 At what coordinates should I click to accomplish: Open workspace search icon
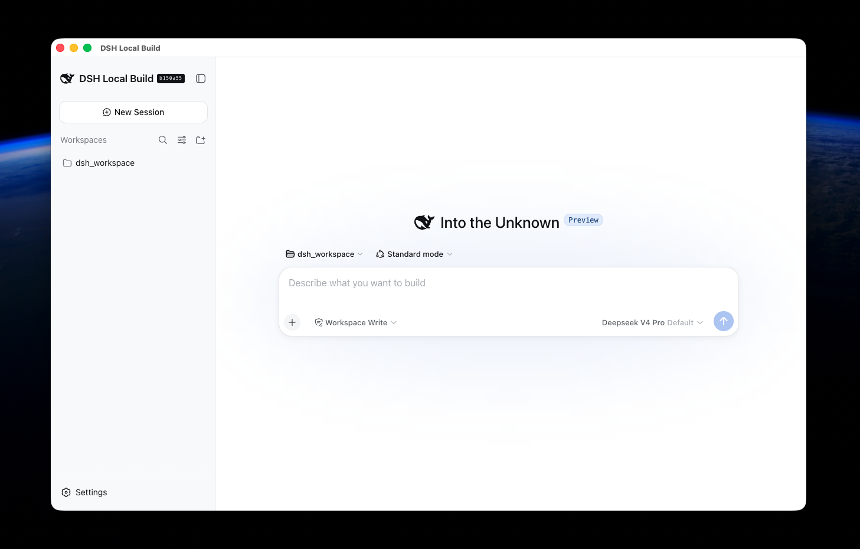163,140
